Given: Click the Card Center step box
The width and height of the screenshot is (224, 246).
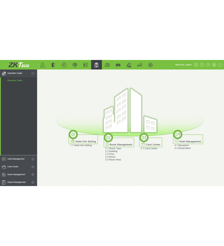Looking at the screenshot, I should tap(151, 142).
